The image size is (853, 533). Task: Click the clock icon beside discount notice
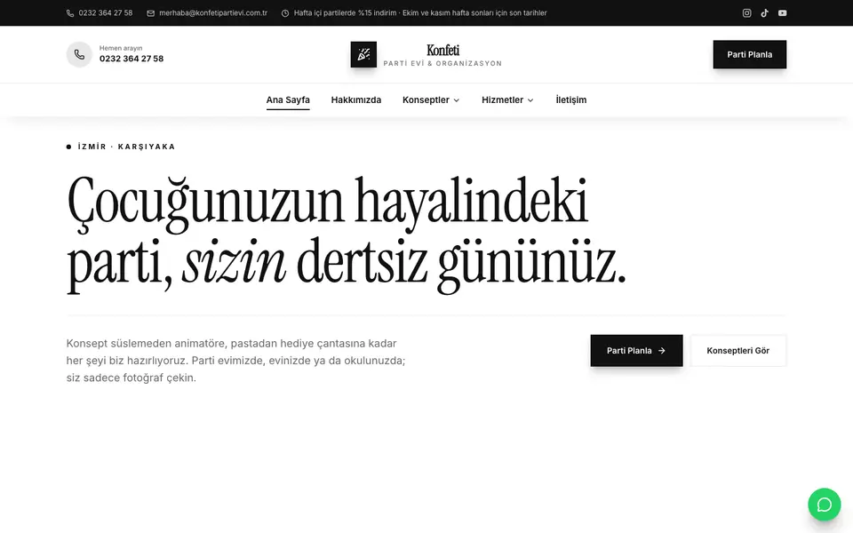pyautogui.click(x=285, y=13)
